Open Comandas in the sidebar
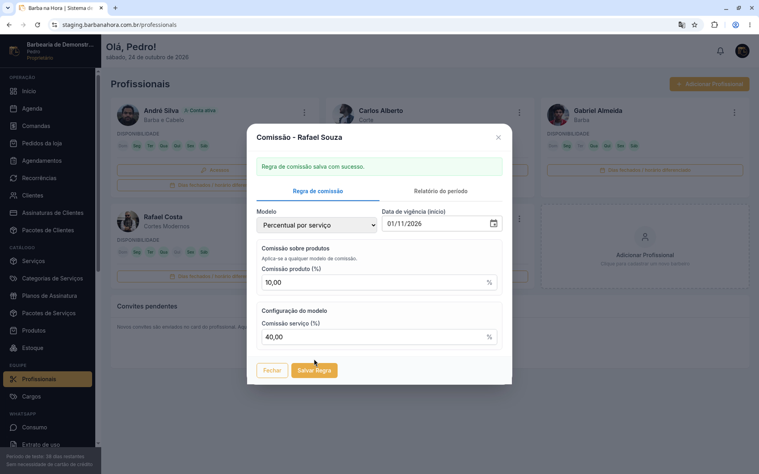The image size is (759, 474). click(x=47, y=126)
